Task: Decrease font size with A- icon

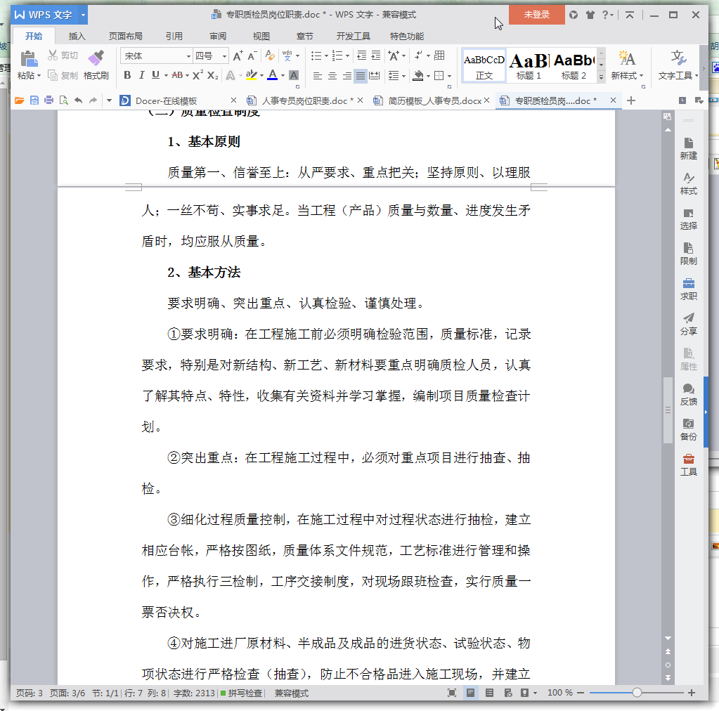Action: (252, 56)
